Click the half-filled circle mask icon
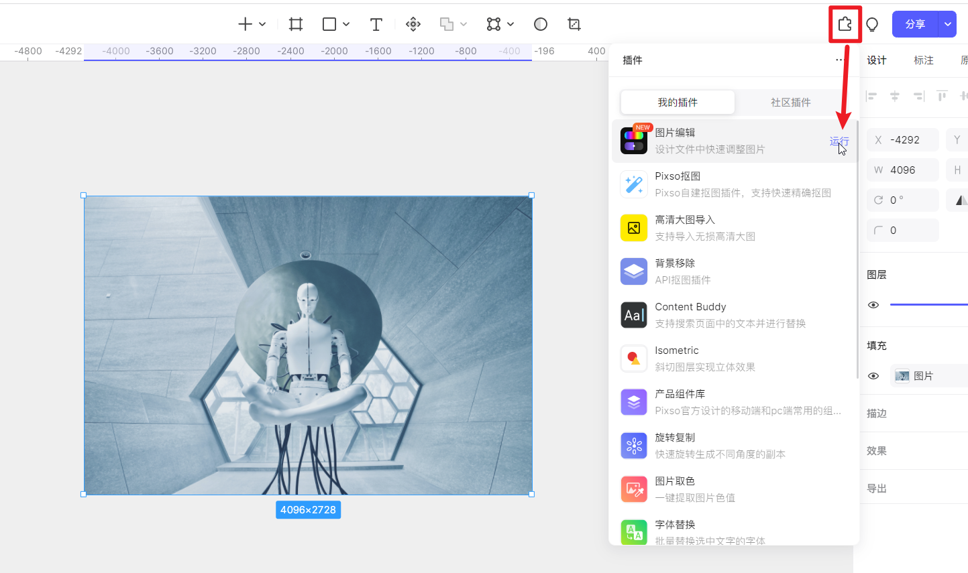This screenshot has height=573, width=968. (541, 24)
